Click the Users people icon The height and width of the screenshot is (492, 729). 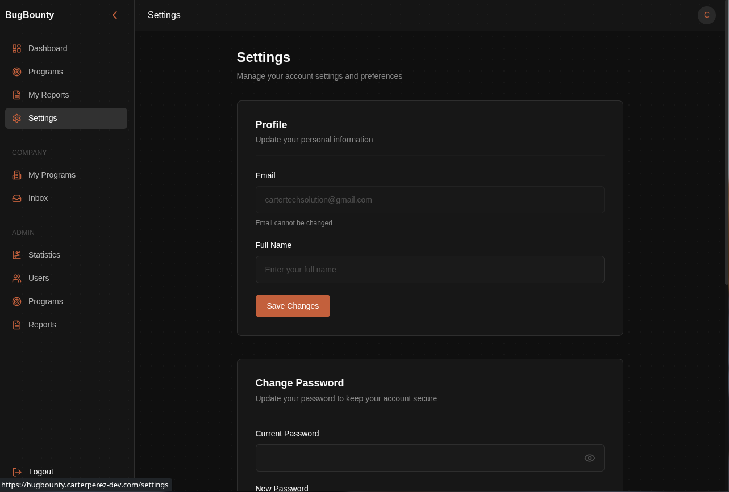16,278
